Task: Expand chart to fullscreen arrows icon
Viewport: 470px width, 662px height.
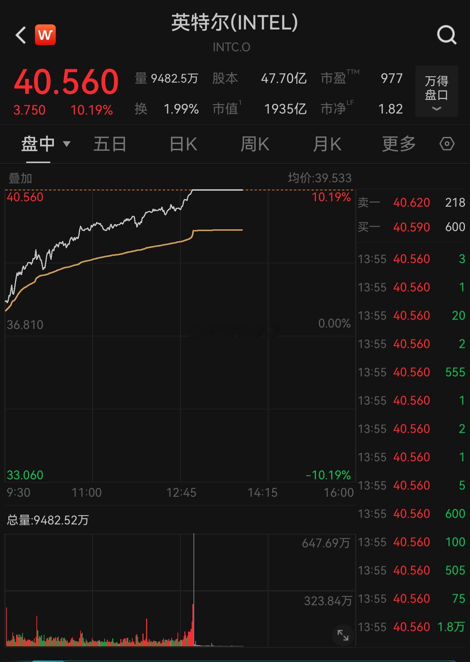Action: coord(343,635)
